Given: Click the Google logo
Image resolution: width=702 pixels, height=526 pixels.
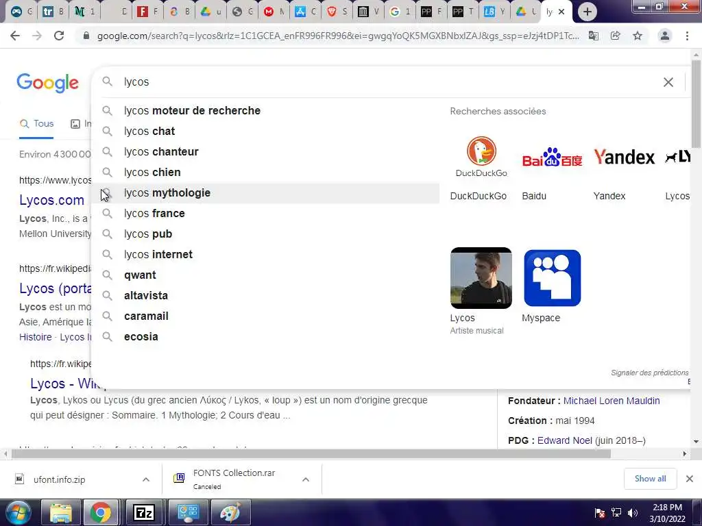Looking at the screenshot, I should (48, 83).
